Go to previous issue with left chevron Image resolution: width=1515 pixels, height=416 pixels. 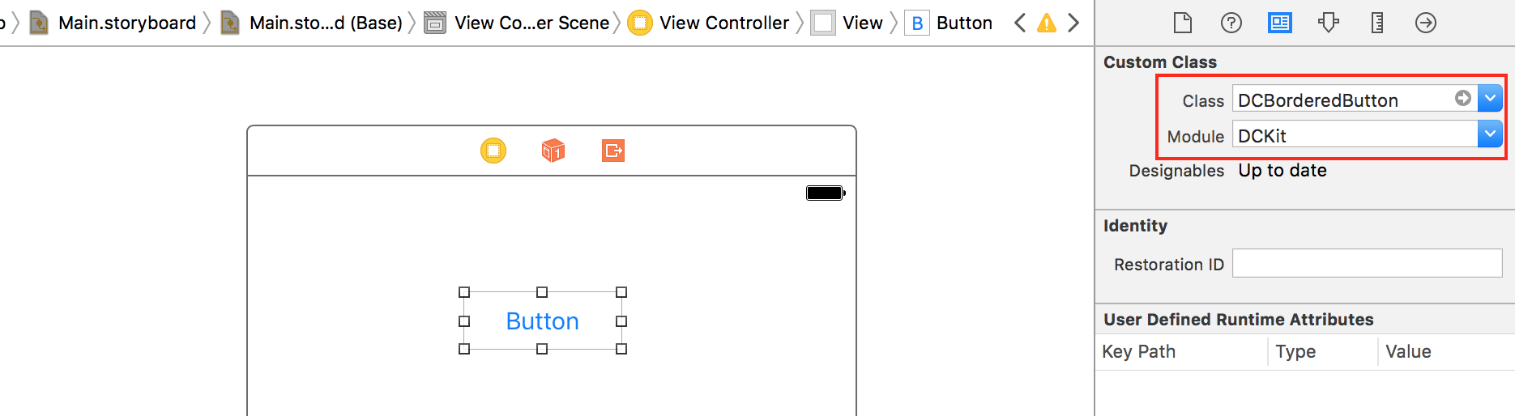pyautogui.click(x=1020, y=23)
